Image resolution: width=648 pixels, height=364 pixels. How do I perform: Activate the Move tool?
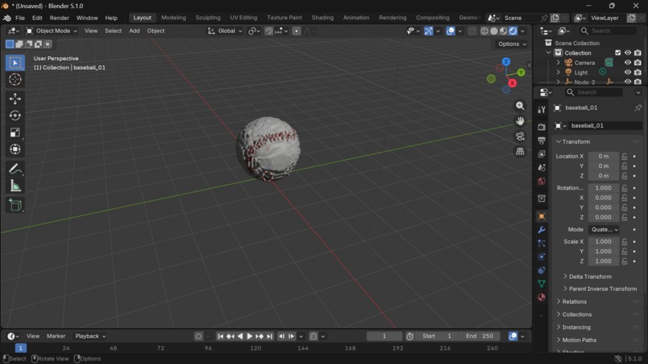tap(15, 99)
